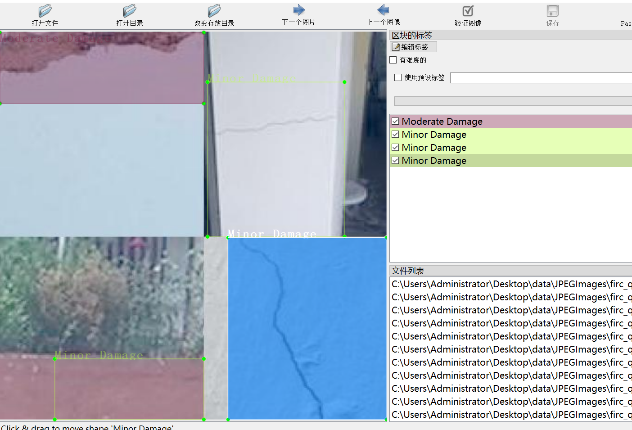Viewport: 632px width, 430px height.
Task: Click the 编辑标签 edit label button
Action: click(414, 47)
